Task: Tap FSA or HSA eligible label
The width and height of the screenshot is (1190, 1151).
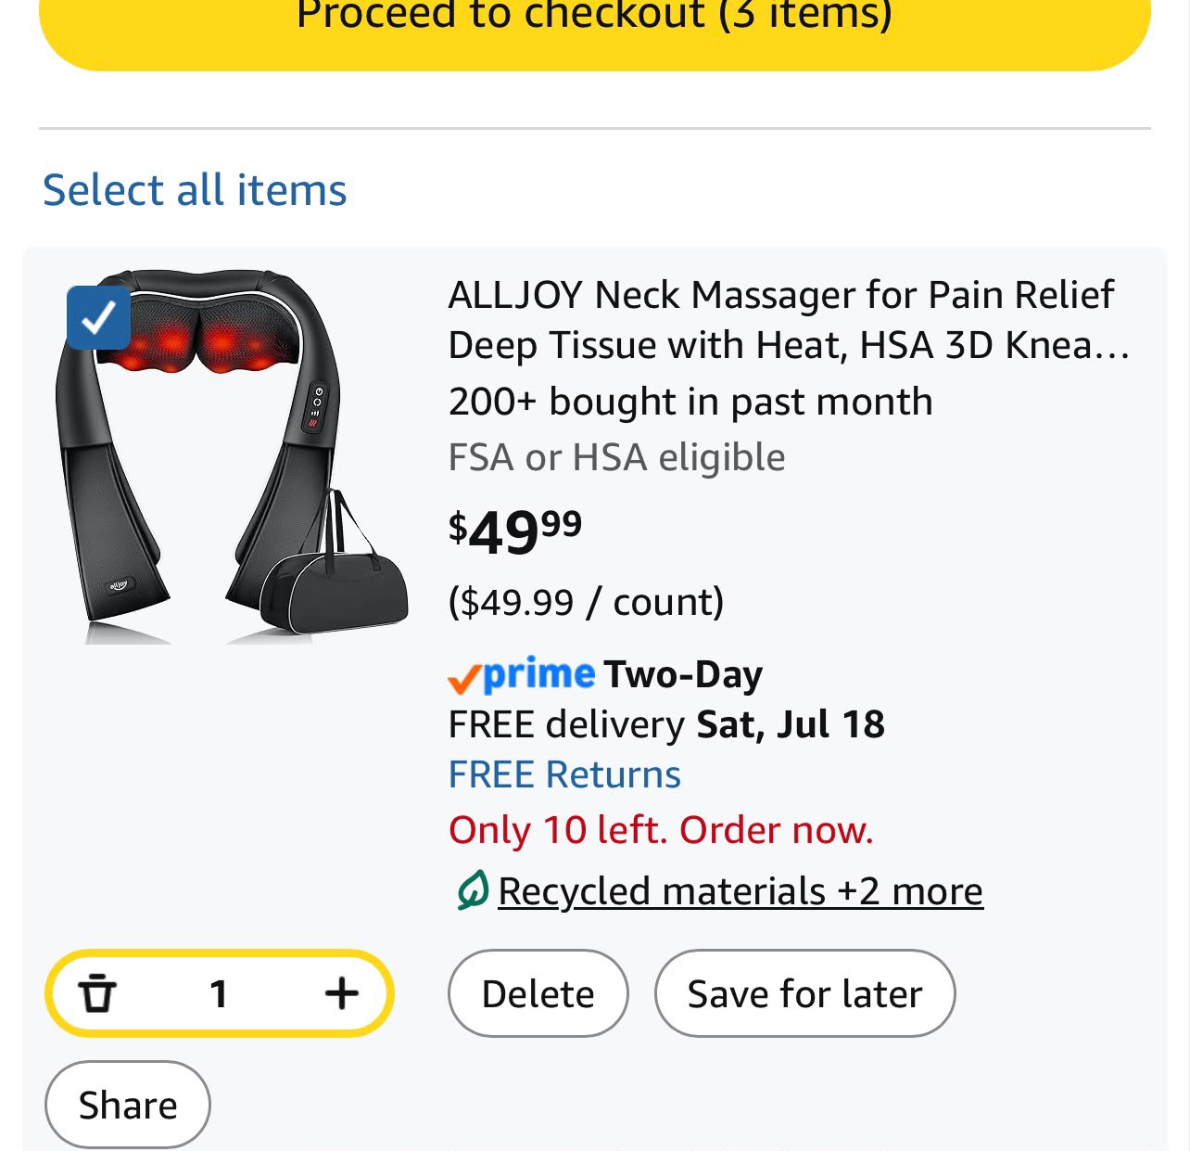Action: point(616,457)
